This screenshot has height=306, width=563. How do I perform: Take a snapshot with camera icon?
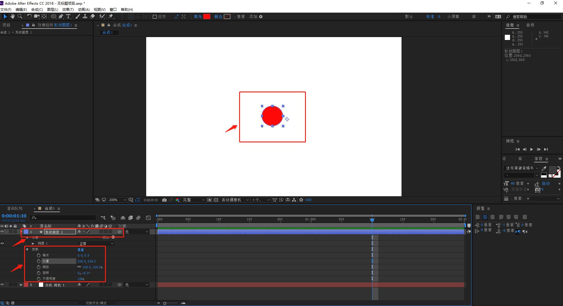coord(164,200)
